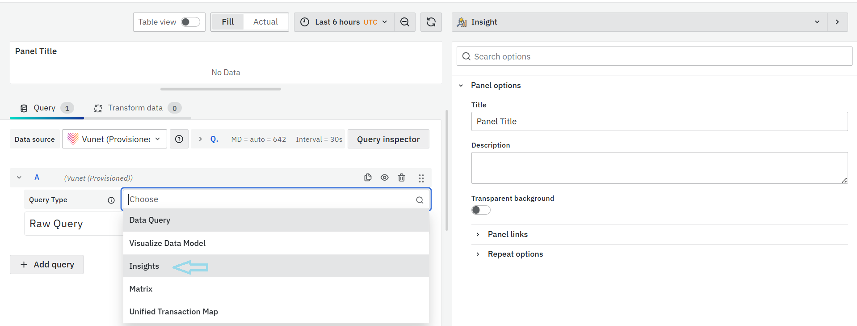Click the Query Type info icon
Viewport: 857px width, 326px height.
111,200
